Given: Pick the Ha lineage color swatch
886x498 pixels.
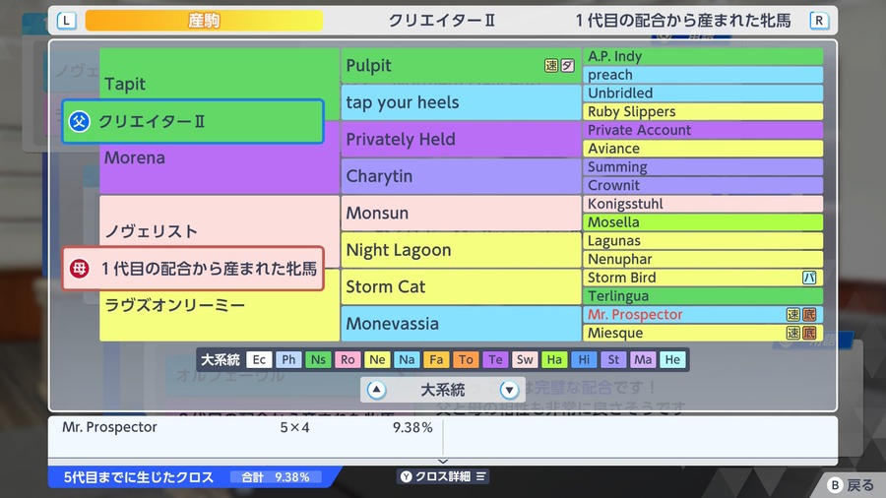Looking at the screenshot, I should [x=554, y=359].
